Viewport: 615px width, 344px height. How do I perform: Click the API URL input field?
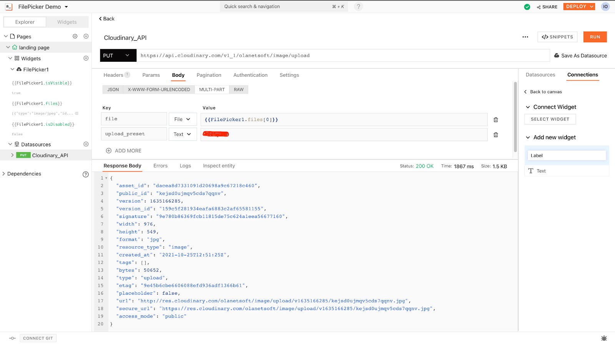coord(342,56)
